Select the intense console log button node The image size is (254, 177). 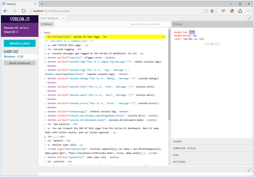tap(88, 112)
